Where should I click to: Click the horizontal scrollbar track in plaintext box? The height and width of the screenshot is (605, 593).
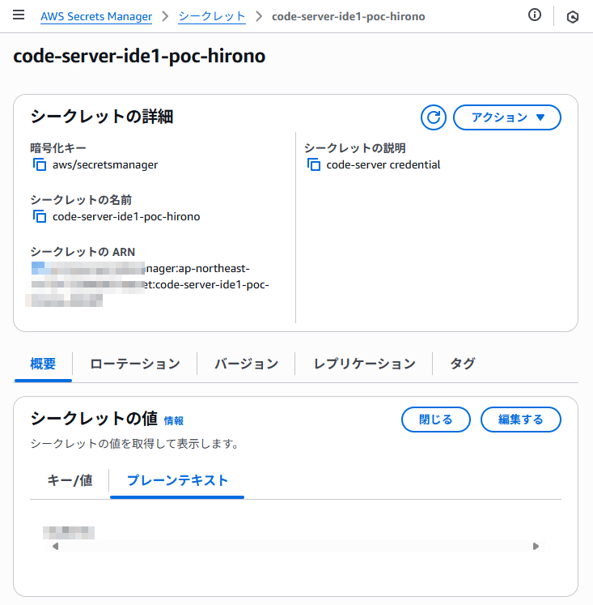pos(295,547)
